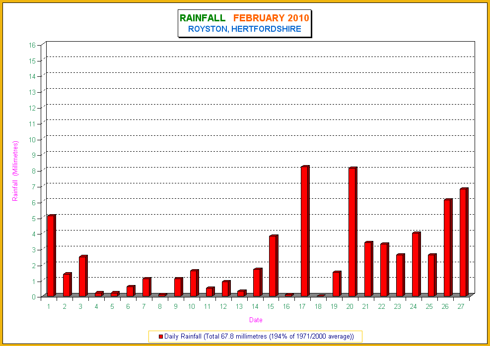
Task: Select the rainfall bar for date 2
Action: [67, 285]
